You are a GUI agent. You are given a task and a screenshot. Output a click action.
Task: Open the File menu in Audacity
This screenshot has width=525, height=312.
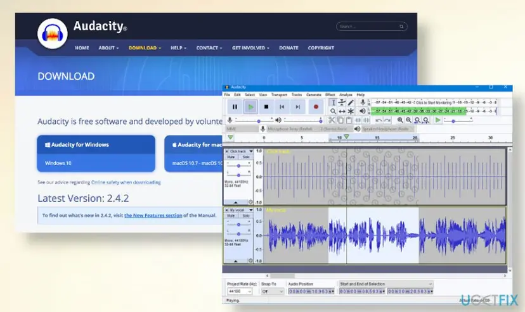[227, 95]
